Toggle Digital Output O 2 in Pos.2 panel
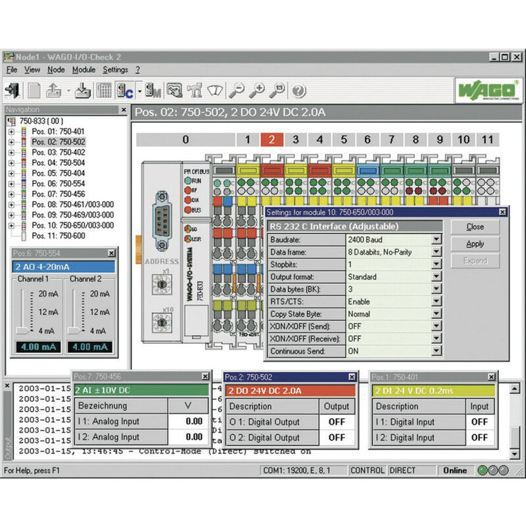 (336, 438)
